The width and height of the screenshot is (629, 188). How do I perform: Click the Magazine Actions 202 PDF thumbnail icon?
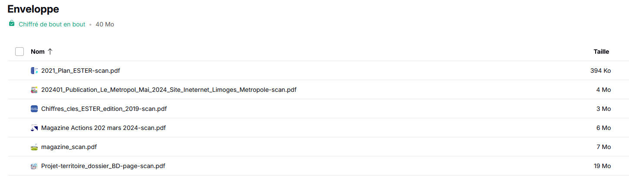tap(34, 128)
